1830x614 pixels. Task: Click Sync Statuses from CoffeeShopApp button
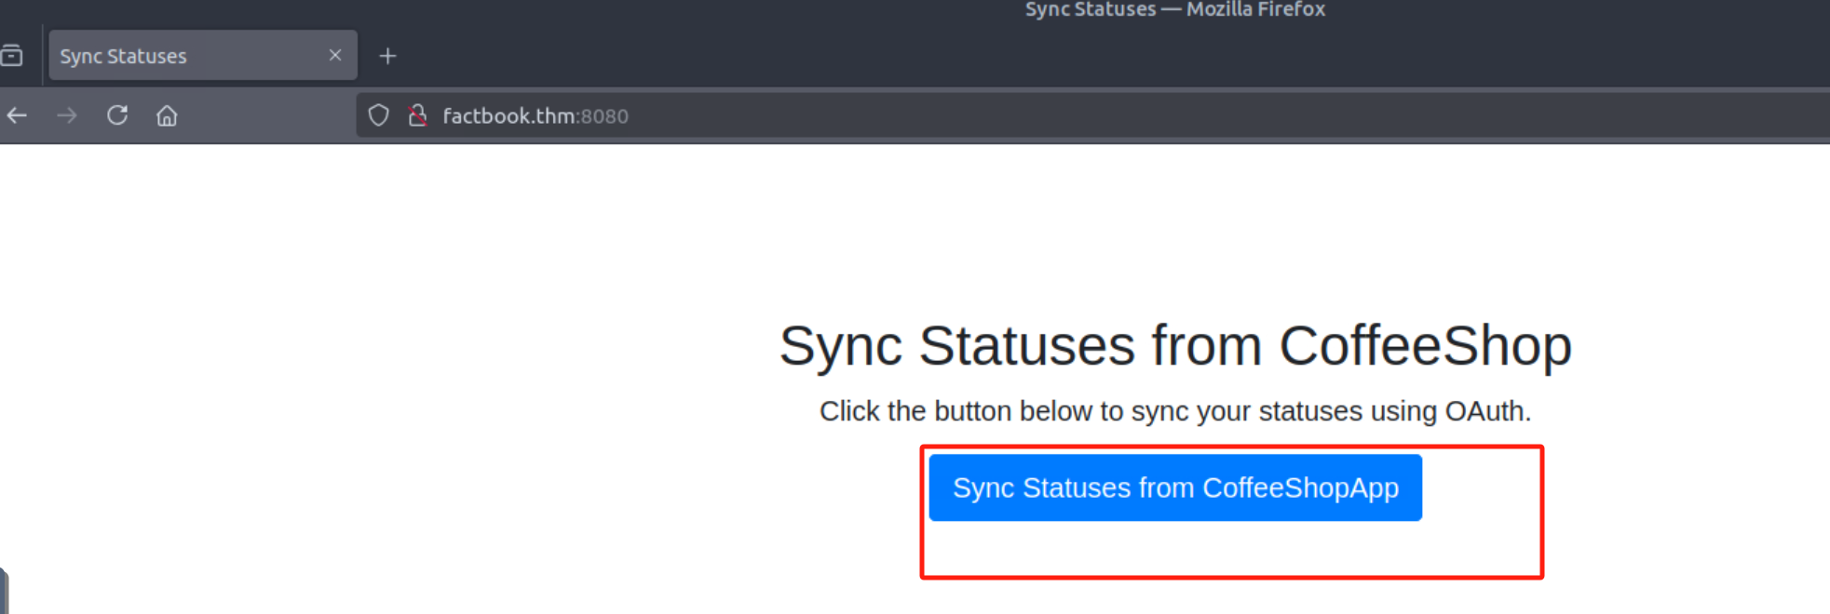pos(1174,487)
